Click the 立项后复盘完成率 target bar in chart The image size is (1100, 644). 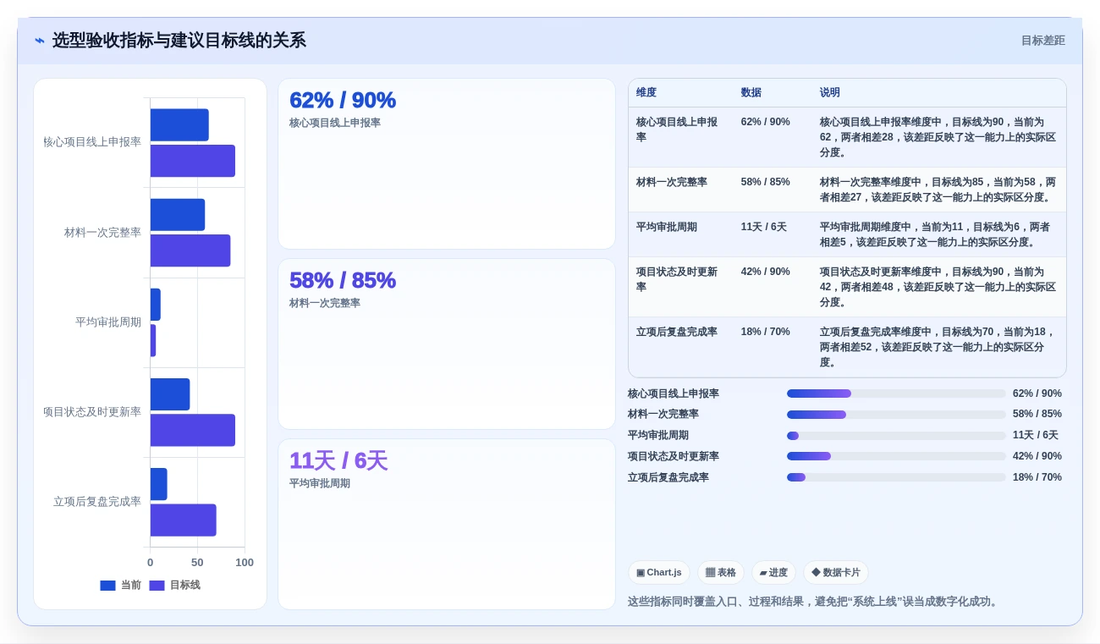click(184, 520)
